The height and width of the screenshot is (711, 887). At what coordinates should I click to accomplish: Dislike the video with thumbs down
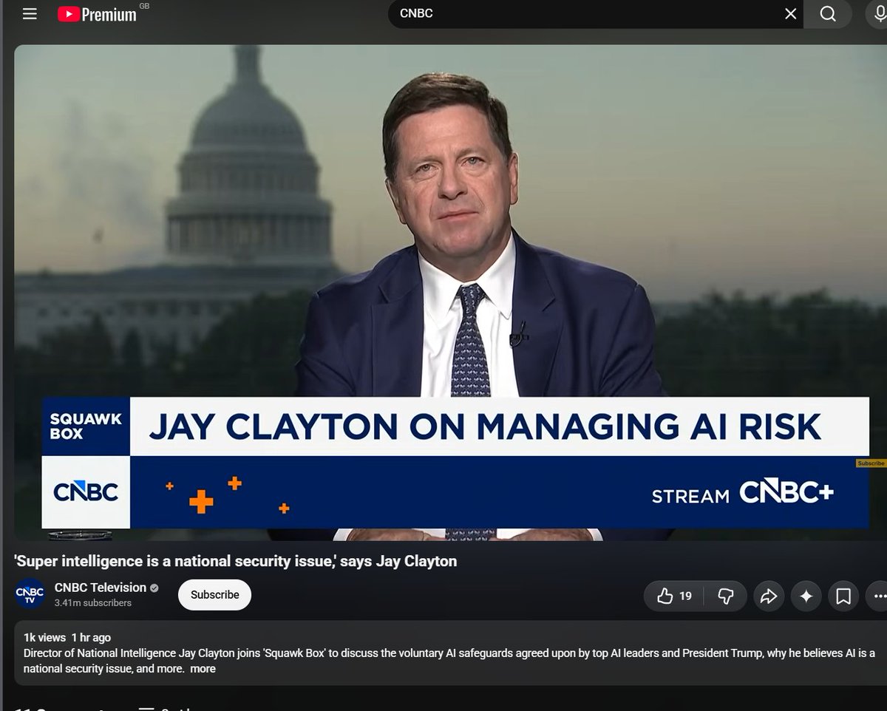coord(726,596)
